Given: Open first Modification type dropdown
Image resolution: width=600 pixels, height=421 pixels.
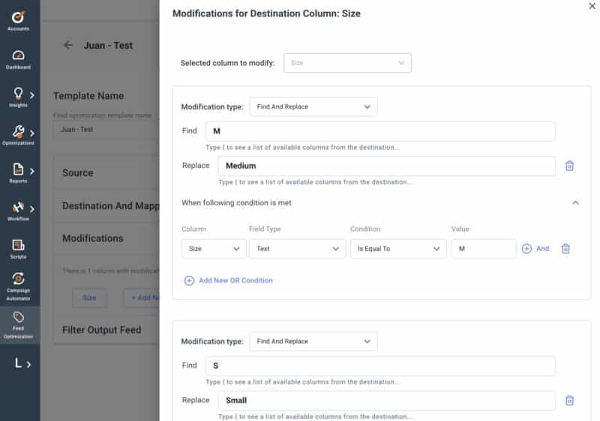Looking at the screenshot, I should coord(313,107).
